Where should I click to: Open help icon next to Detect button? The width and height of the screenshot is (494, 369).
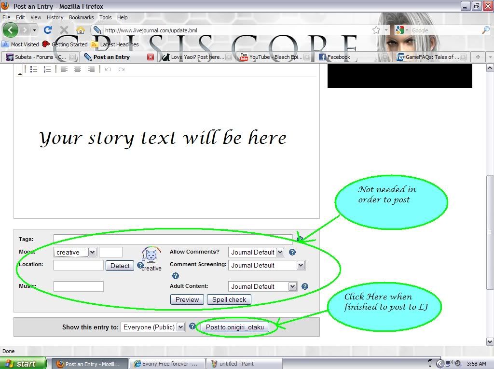point(140,266)
